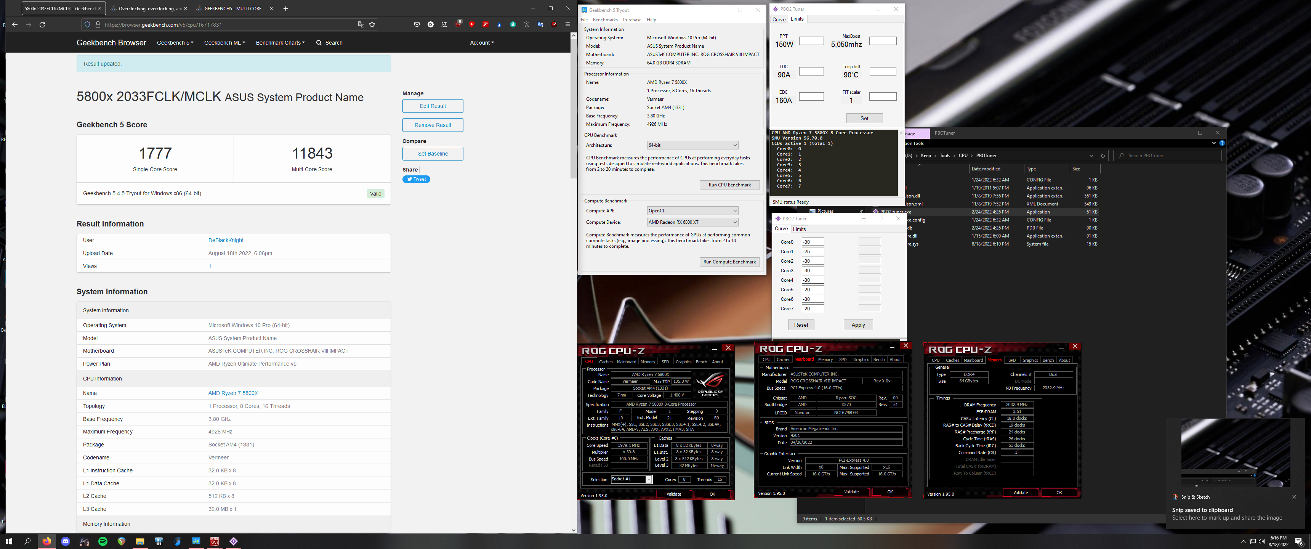
Task: Click the volume icon in system tray
Action: point(1261,541)
